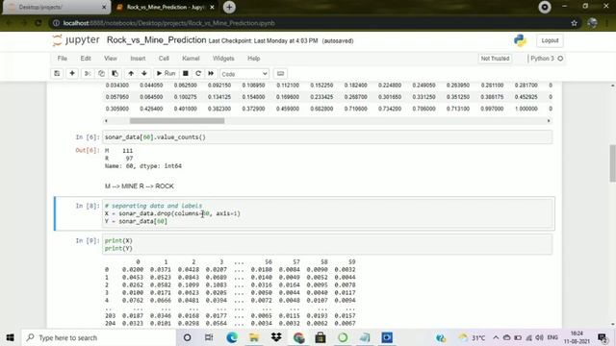Image resolution: width=616 pixels, height=346 pixels.
Task: Click the notebook vertical scrollbar thumb
Action: coord(612,163)
